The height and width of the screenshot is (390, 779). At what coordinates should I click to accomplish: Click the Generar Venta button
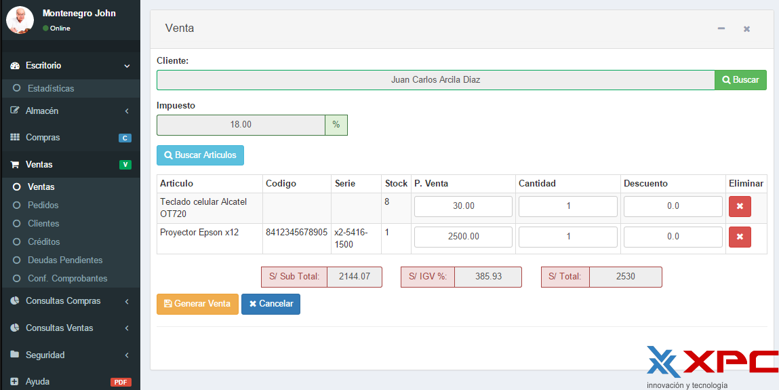[197, 304]
